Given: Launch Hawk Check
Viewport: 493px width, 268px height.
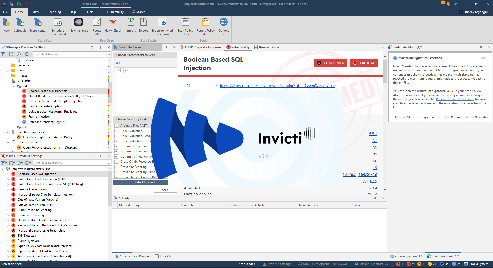Looking at the screenshot, I should point(113,25).
